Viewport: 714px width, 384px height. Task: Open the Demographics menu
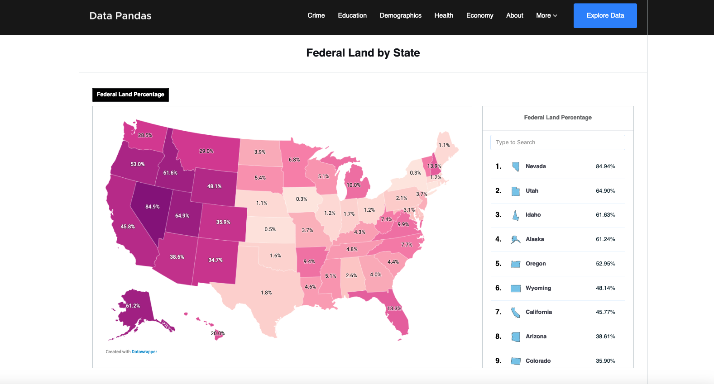click(x=401, y=15)
